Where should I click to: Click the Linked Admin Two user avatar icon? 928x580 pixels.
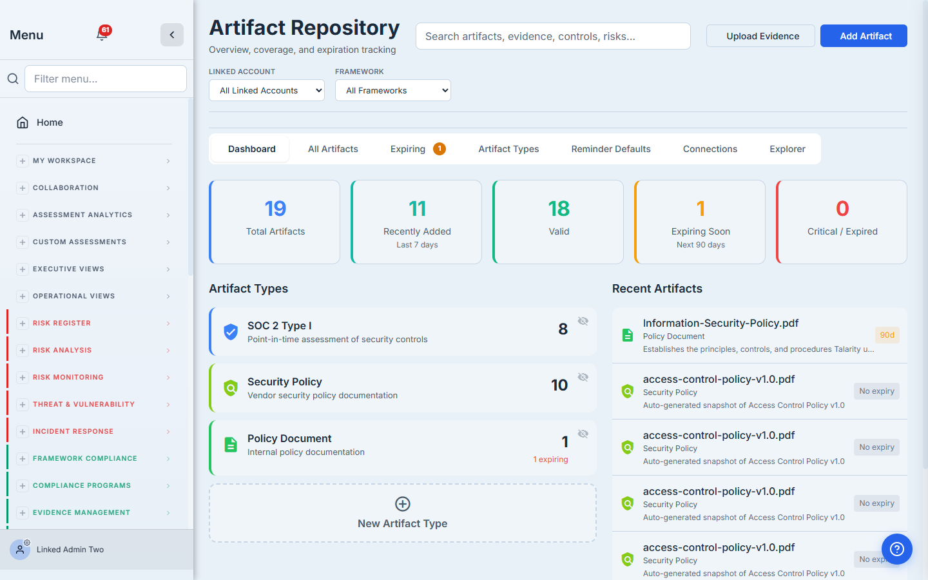(20, 550)
